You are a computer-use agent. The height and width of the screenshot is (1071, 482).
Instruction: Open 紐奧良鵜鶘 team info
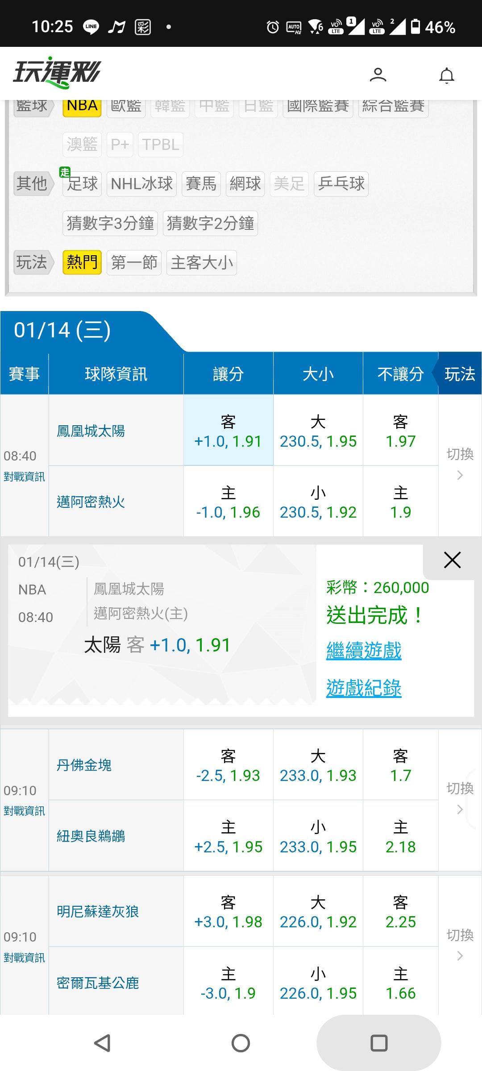tap(91, 836)
